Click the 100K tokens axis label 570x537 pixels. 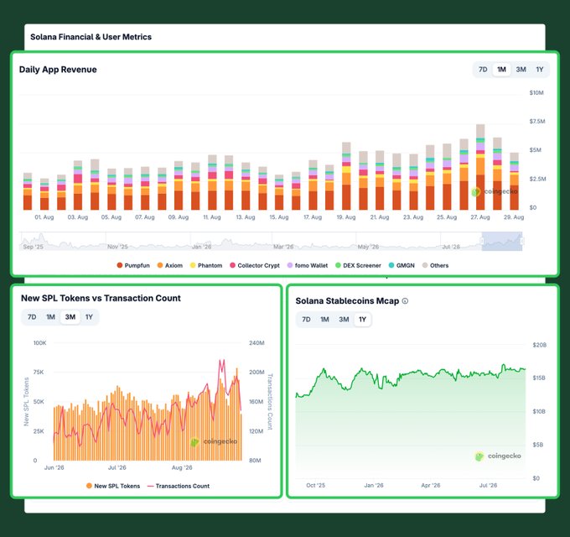pos(40,342)
